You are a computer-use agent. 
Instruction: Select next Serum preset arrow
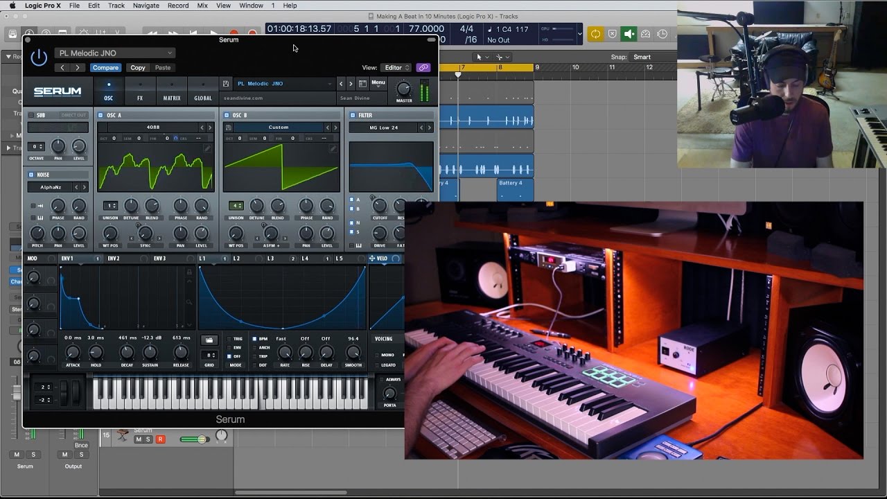pos(351,84)
